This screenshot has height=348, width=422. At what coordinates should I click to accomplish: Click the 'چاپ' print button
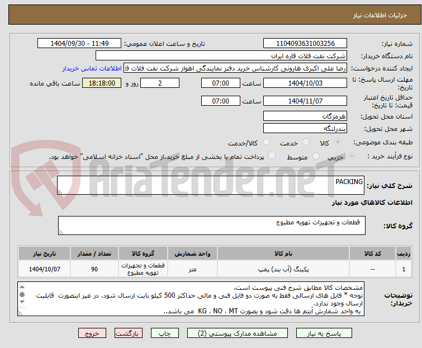tap(165, 333)
